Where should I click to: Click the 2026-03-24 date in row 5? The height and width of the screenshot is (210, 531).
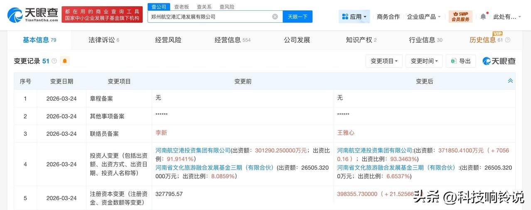[61, 198]
